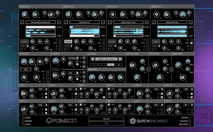Adjust Module 2 ATT attack knob
This screenshot has width=213, height=132.
pos(77,48)
